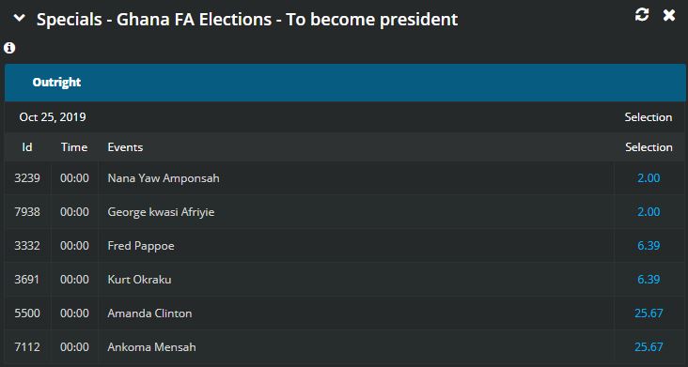
Task: Click the Amanda Clinton event name
Action: point(149,313)
